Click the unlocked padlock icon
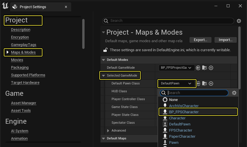Screen dimensions: 247x147 coord(105,50)
